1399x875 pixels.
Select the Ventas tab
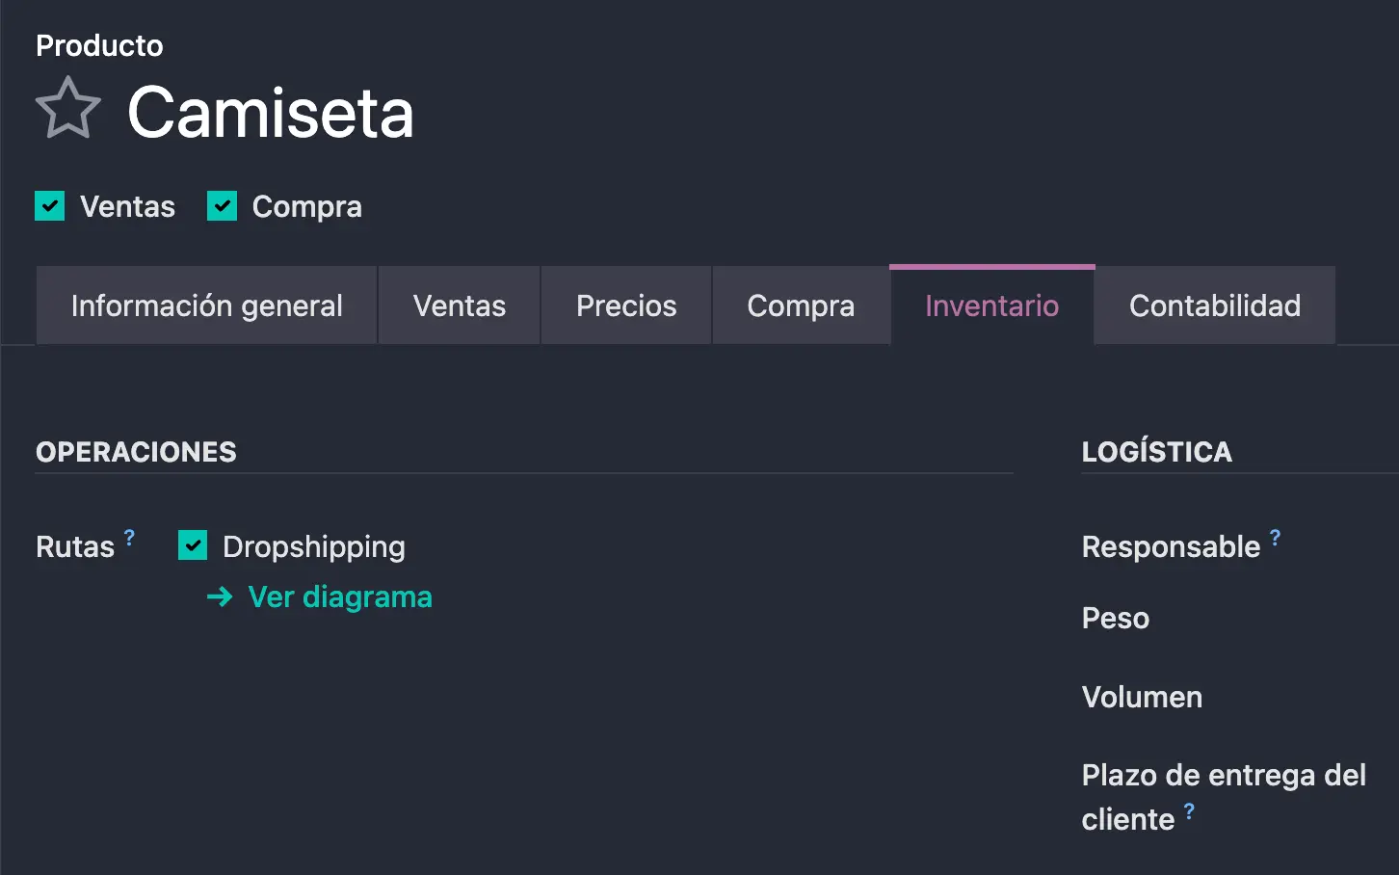click(x=459, y=305)
